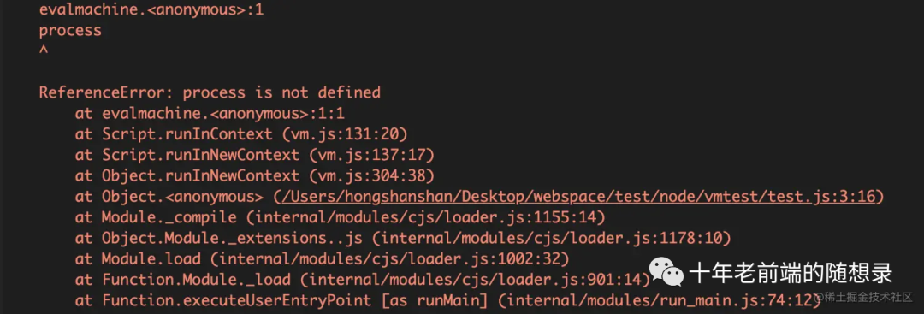Click the caret ^ error pointer
The width and height of the screenshot is (924, 314).
[x=43, y=50]
